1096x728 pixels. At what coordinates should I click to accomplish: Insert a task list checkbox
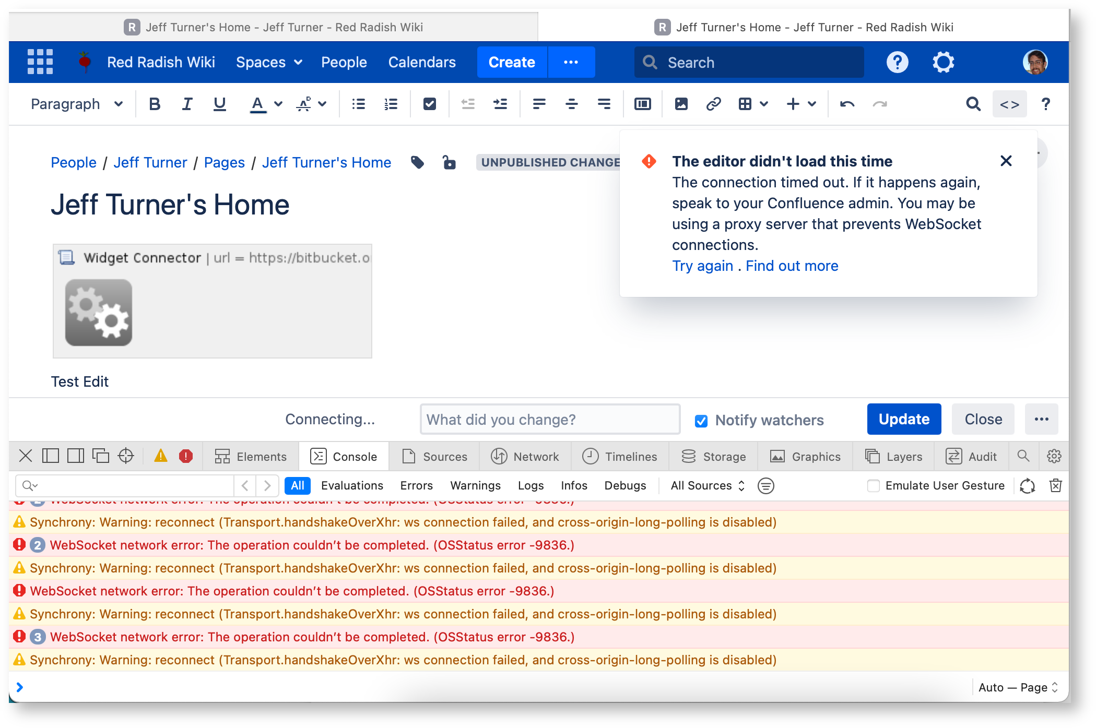point(429,104)
